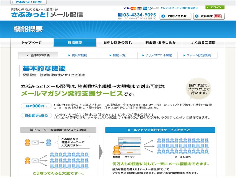Click the single blue recipient person icon
The image size is (236, 177).
[x=49, y=142]
